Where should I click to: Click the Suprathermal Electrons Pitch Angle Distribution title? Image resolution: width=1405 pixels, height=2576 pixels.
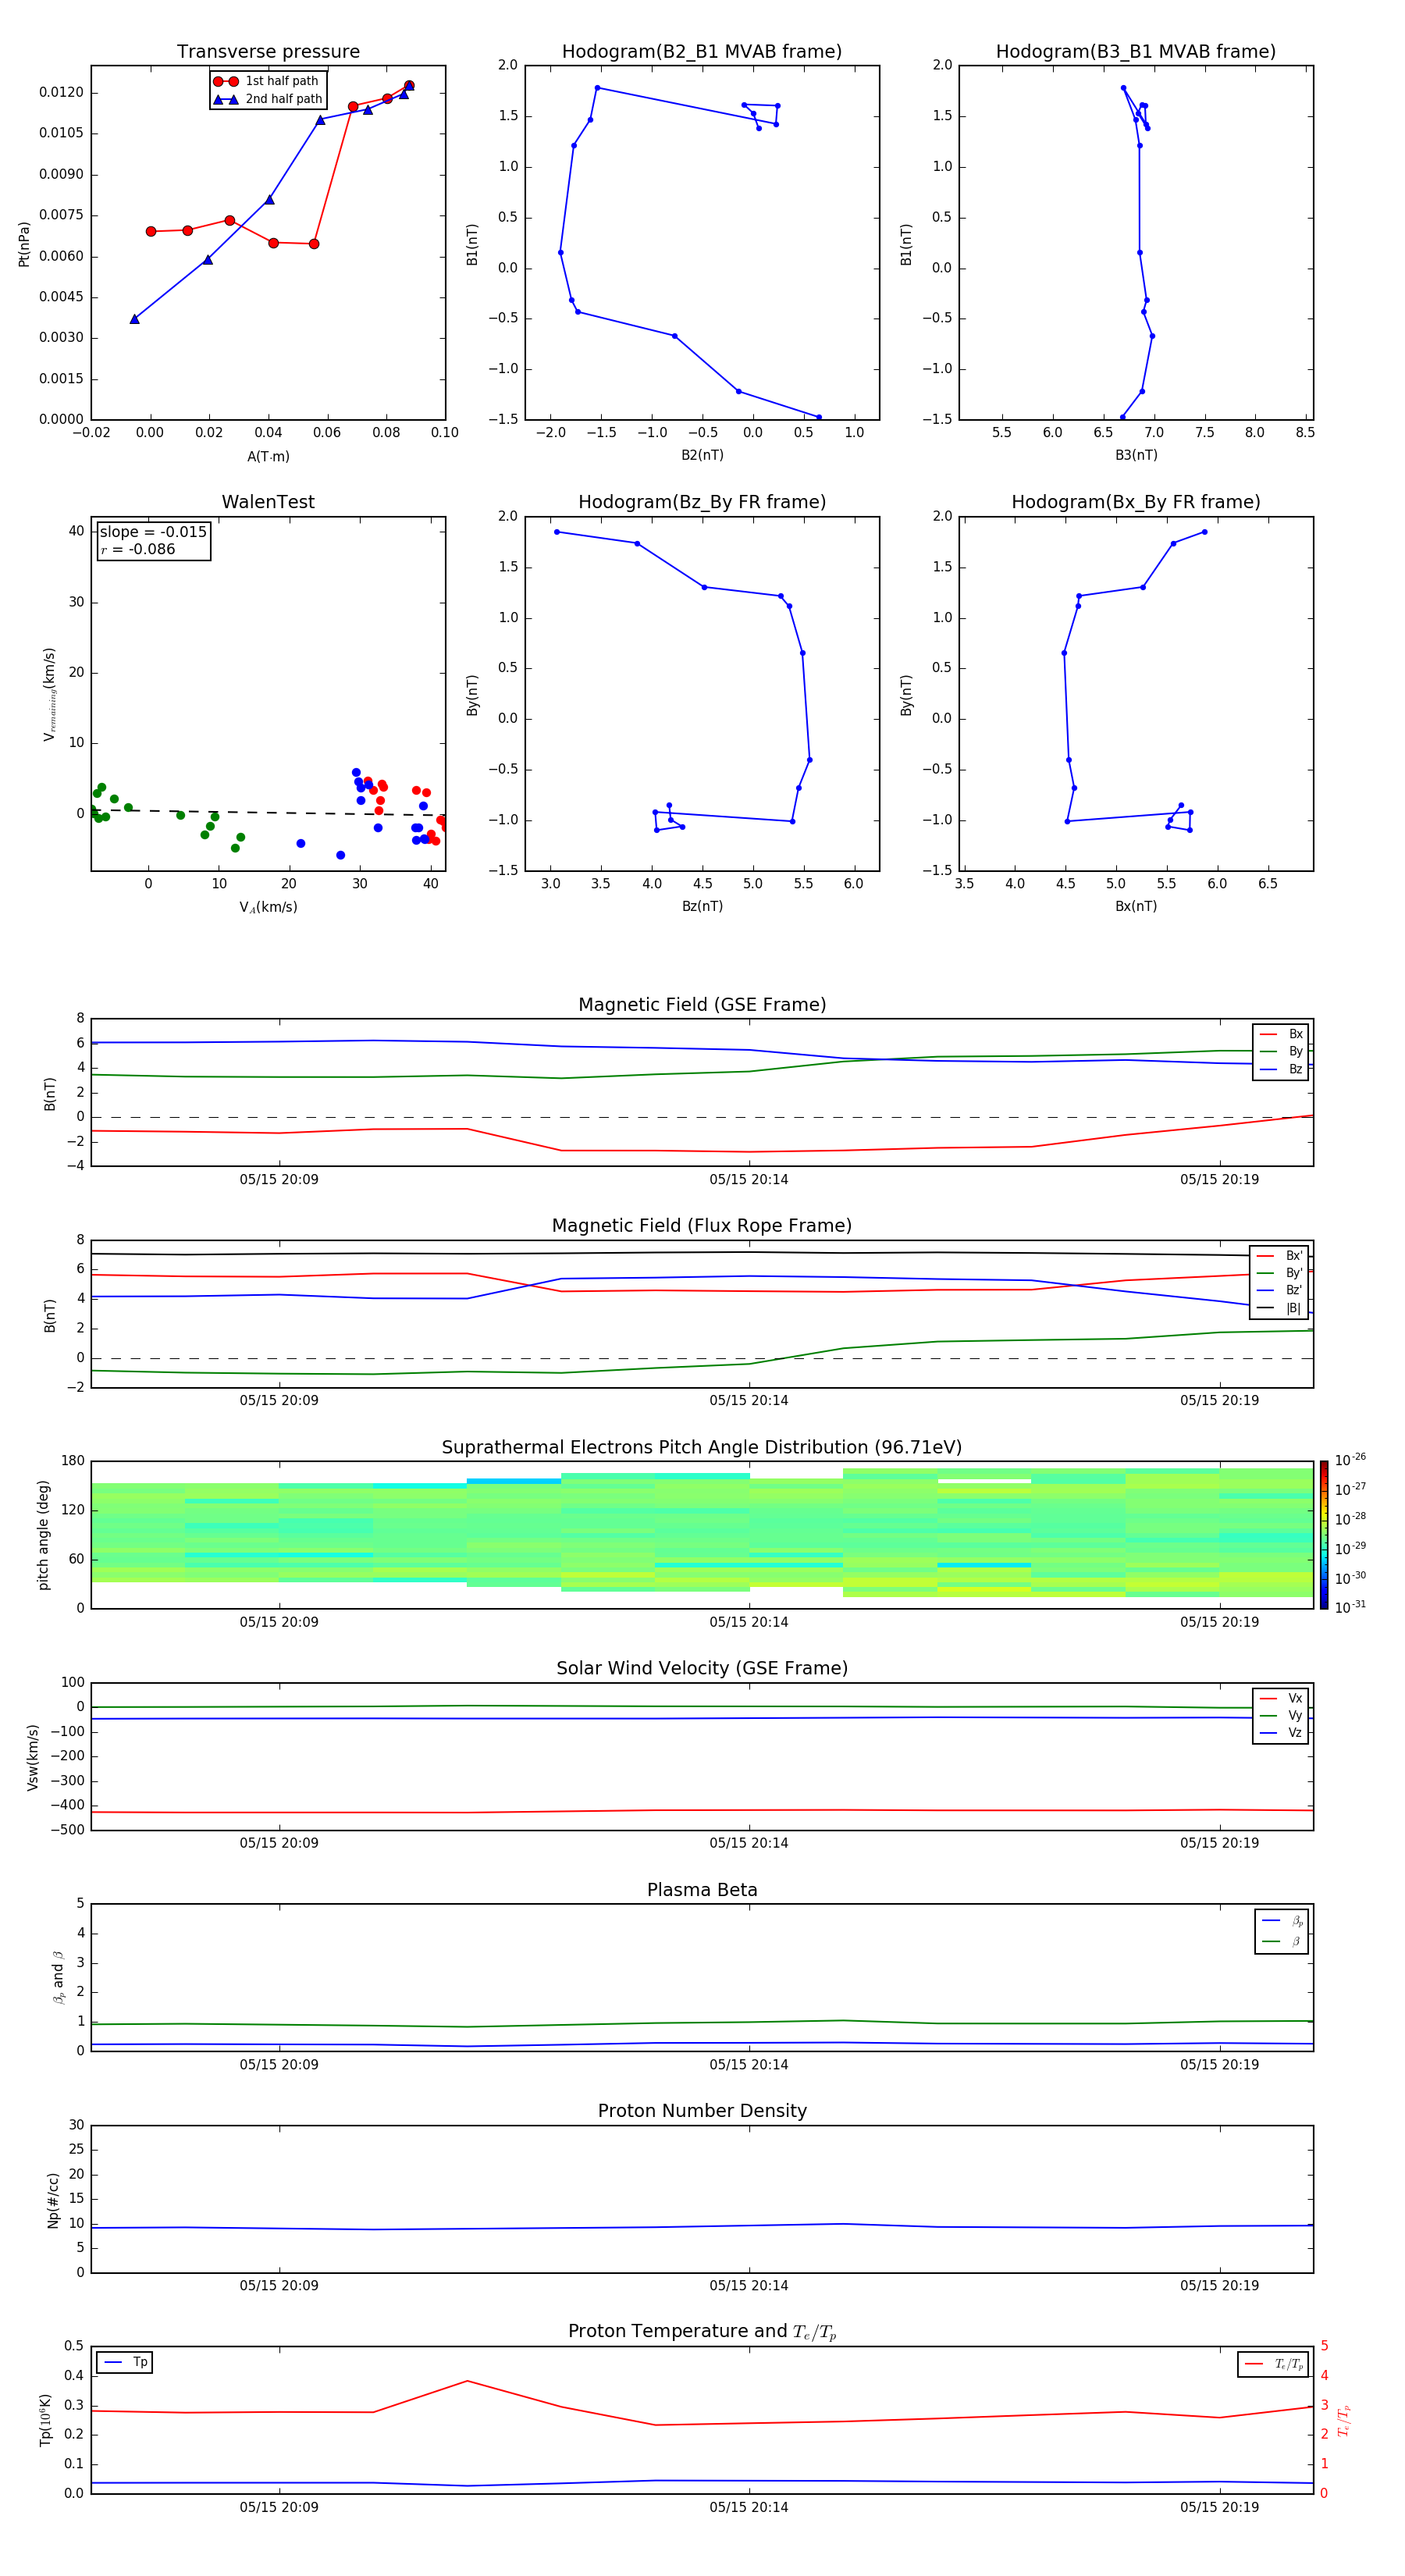[702, 1448]
